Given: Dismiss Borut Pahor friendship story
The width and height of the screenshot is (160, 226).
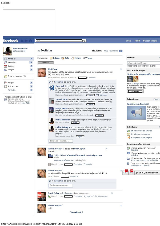Looking at the screenshot, I should (112, 193).
